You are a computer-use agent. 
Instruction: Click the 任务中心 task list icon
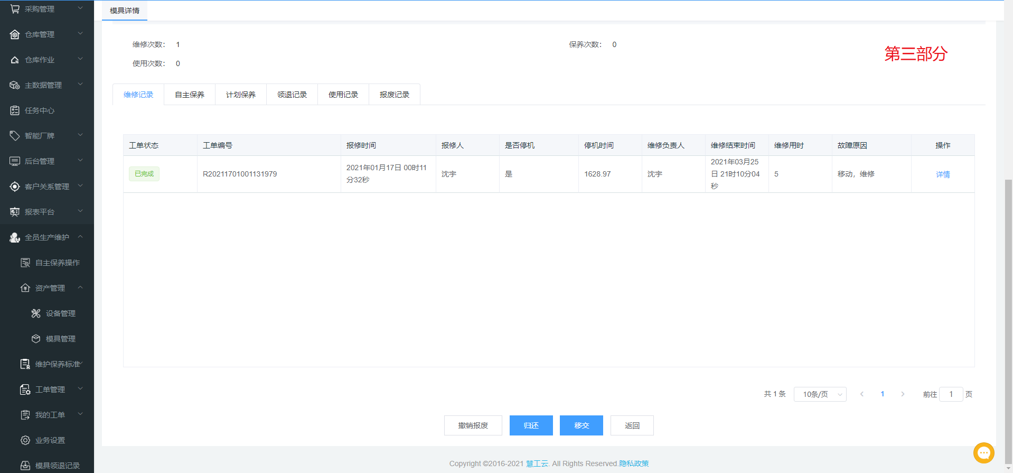pyautogui.click(x=15, y=110)
